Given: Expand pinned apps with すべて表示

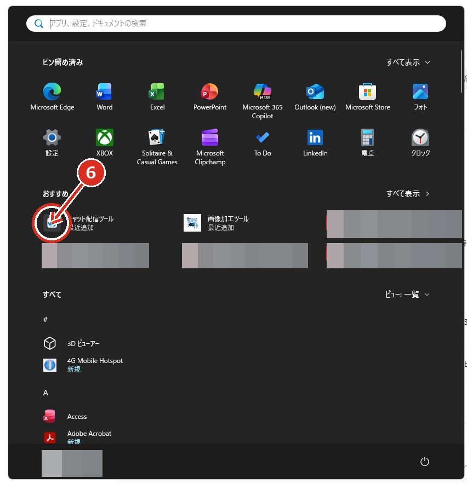Looking at the screenshot, I should coord(408,62).
